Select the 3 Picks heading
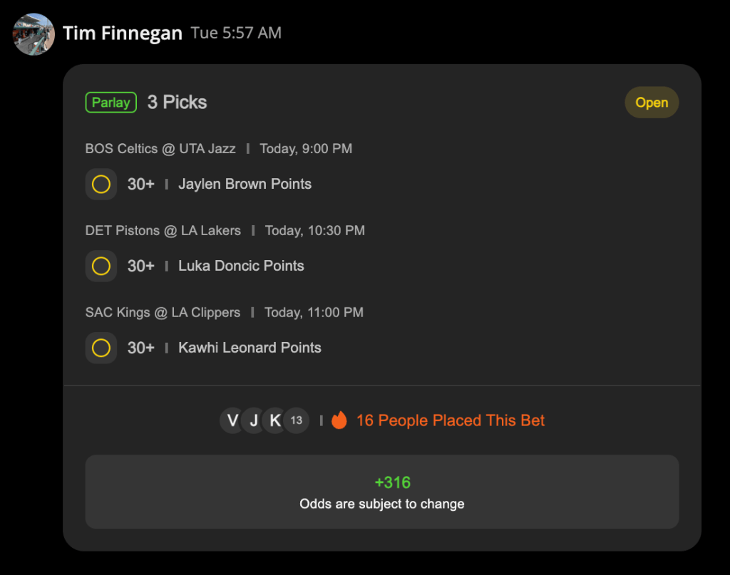The height and width of the screenshot is (575, 730). tap(177, 103)
